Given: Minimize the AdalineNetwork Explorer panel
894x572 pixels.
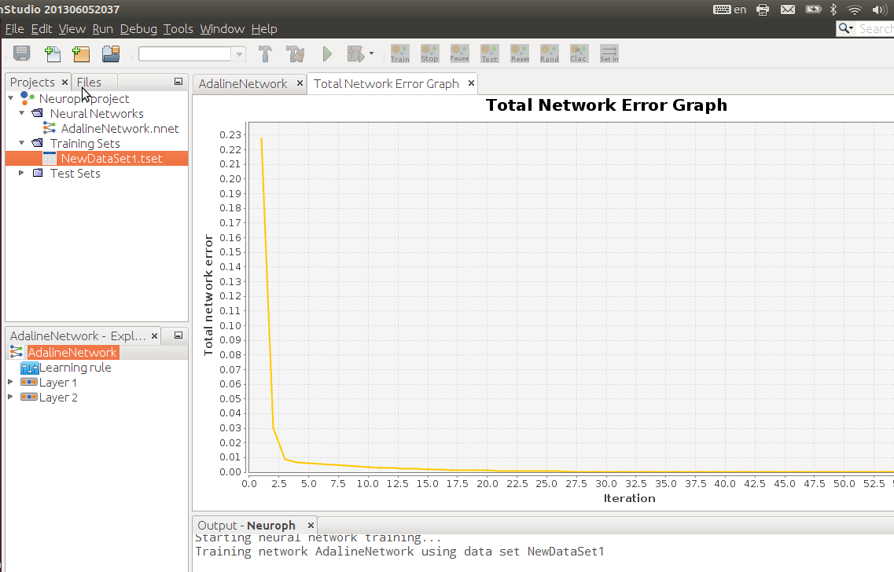Looking at the screenshot, I should [178, 335].
